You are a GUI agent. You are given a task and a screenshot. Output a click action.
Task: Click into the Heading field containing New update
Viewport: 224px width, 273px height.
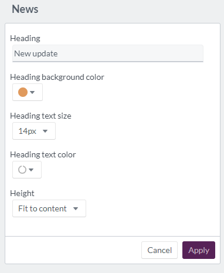pyautogui.click(x=108, y=53)
